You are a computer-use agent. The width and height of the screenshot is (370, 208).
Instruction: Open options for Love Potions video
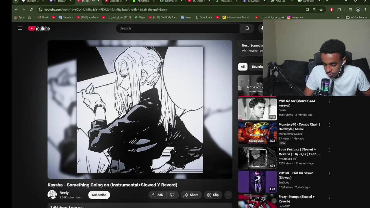click(x=329, y=150)
